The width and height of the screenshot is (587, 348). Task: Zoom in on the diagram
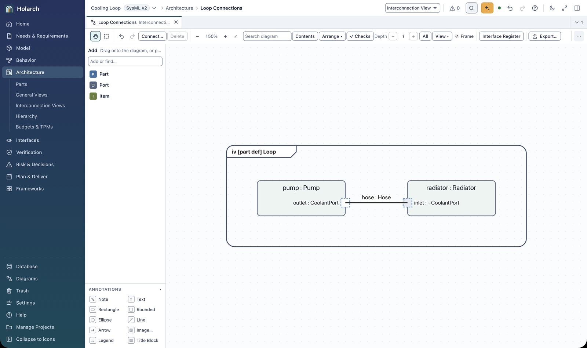tap(225, 36)
